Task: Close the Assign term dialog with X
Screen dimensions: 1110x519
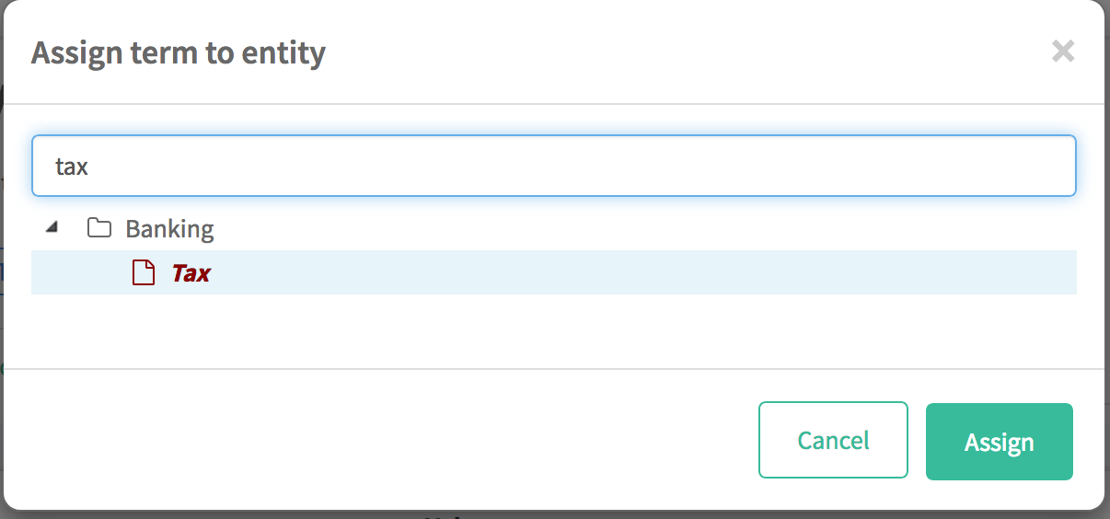Action: [x=1063, y=52]
